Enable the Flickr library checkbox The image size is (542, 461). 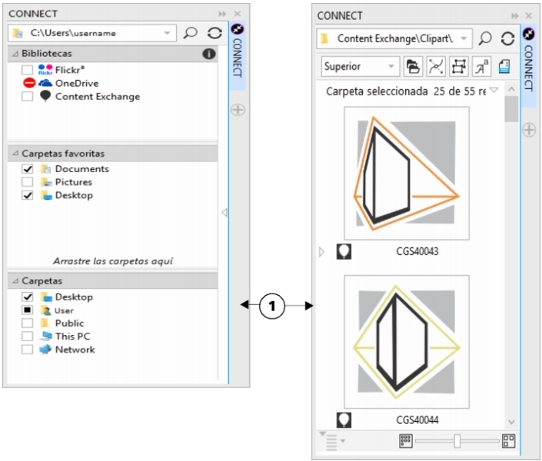28,70
